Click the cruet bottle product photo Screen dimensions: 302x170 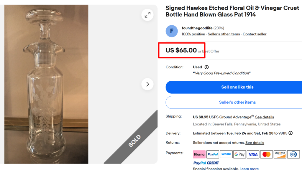pyautogui.click(x=46, y=84)
